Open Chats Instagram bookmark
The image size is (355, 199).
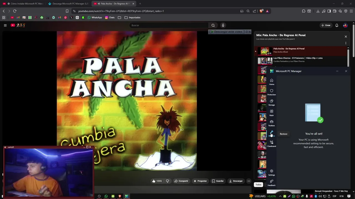110,17
